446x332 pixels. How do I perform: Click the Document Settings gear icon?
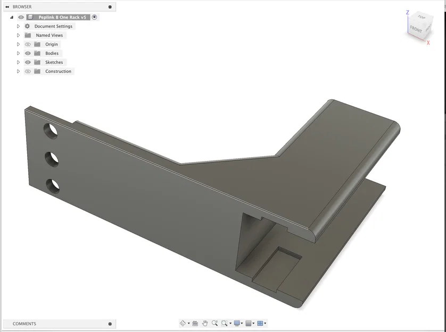tap(27, 25)
